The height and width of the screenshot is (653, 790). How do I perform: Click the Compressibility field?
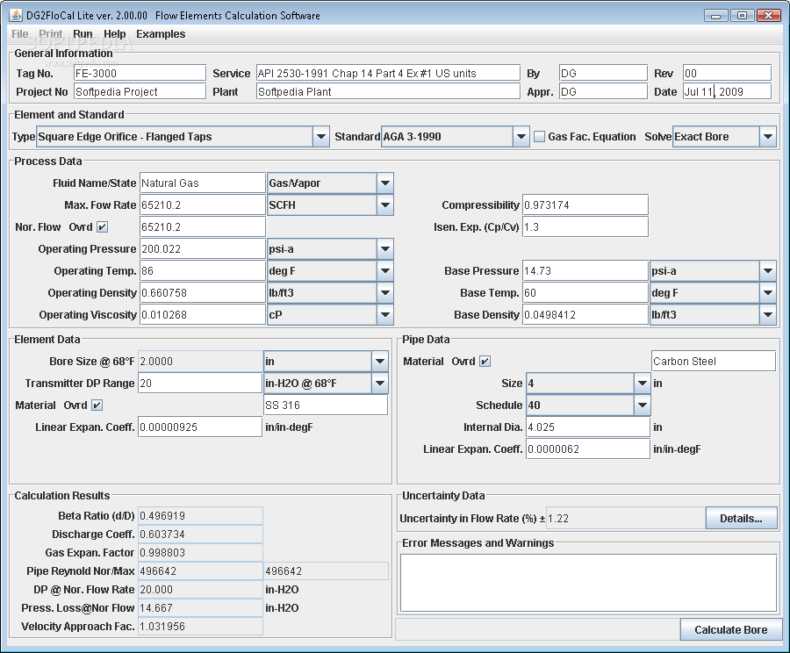click(585, 205)
